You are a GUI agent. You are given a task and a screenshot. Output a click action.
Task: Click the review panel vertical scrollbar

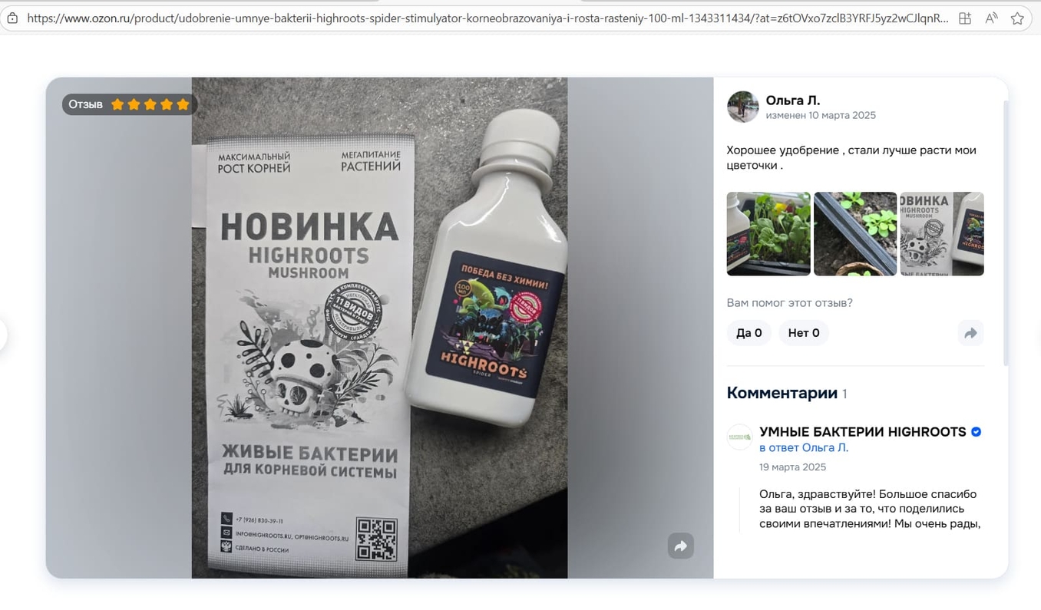coord(1005,230)
